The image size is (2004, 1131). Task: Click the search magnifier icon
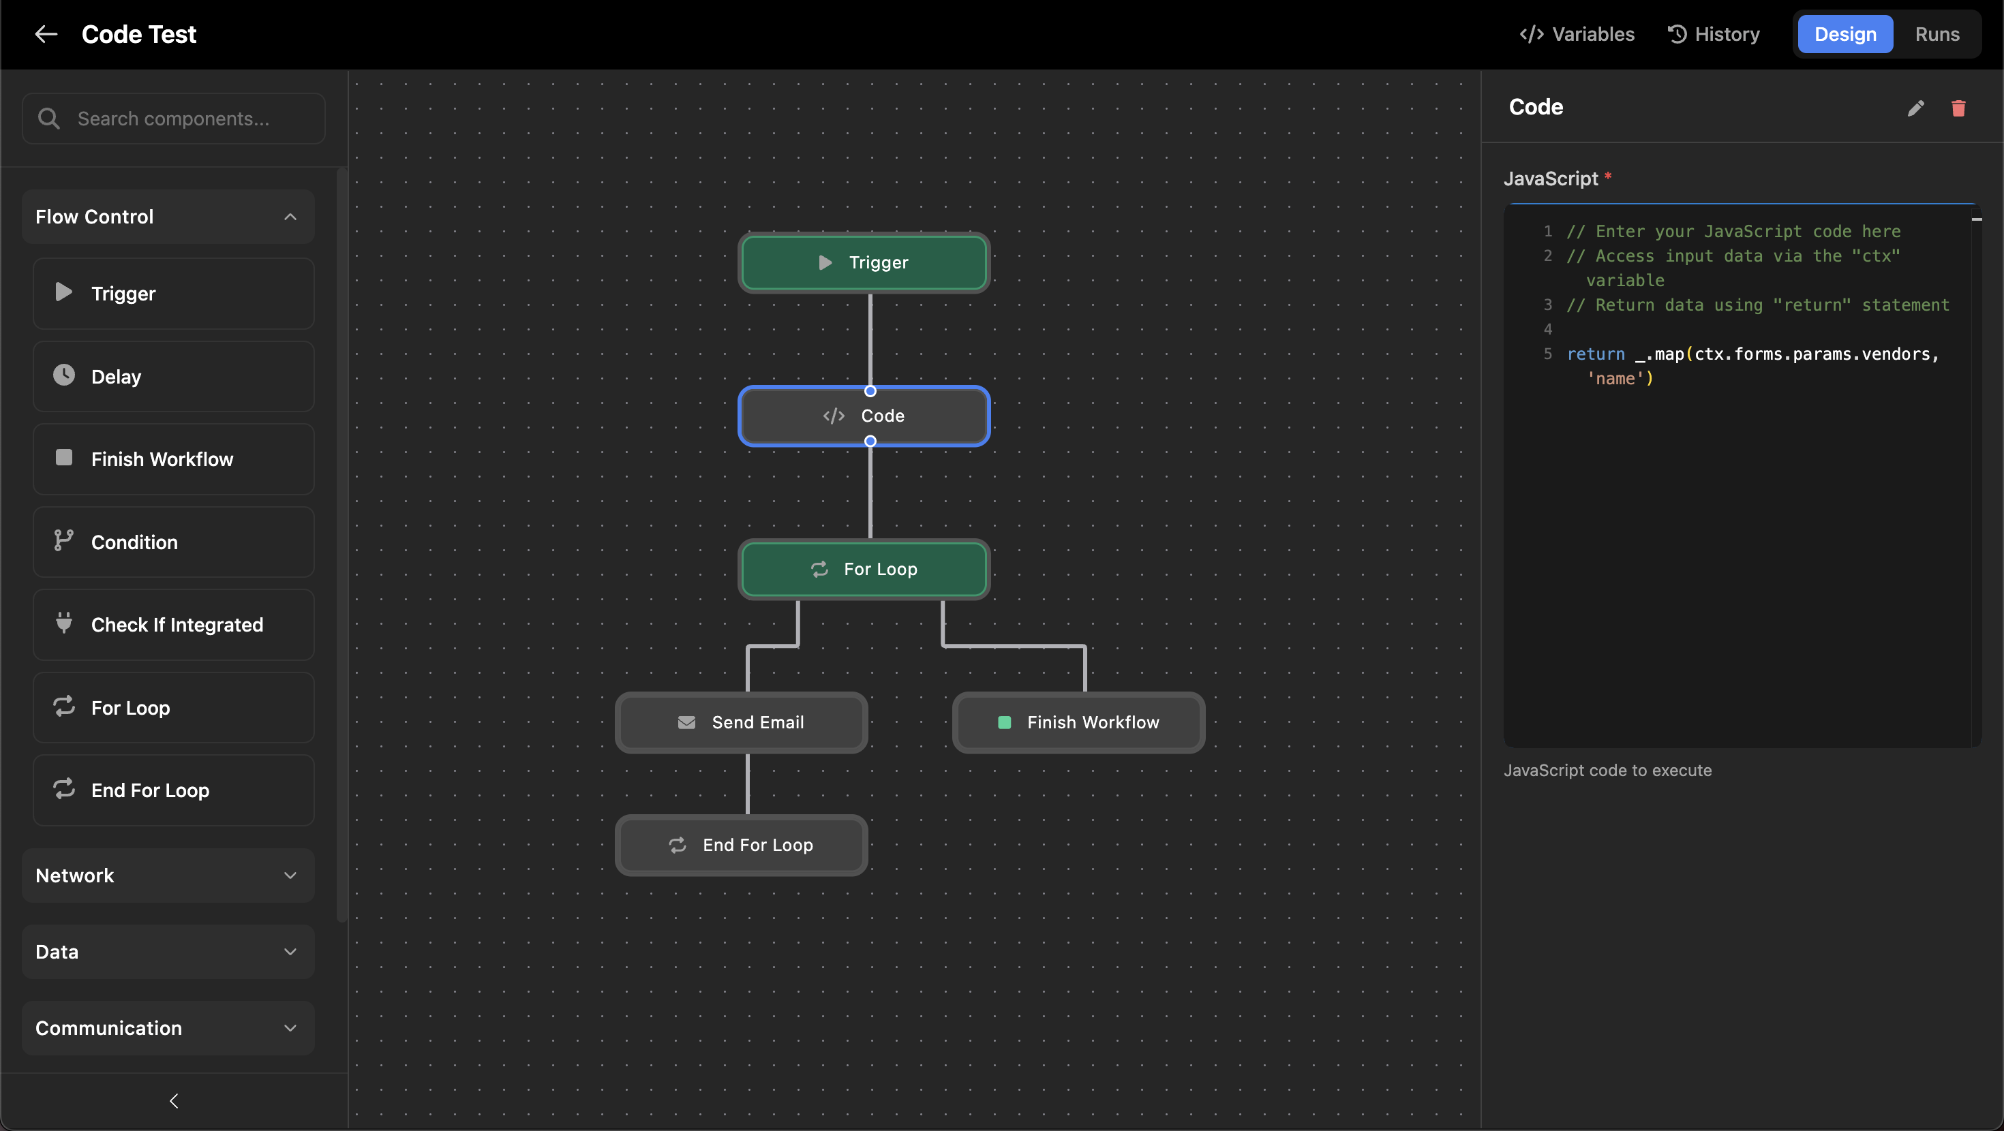pyautogui.click(x=49, y=119)
